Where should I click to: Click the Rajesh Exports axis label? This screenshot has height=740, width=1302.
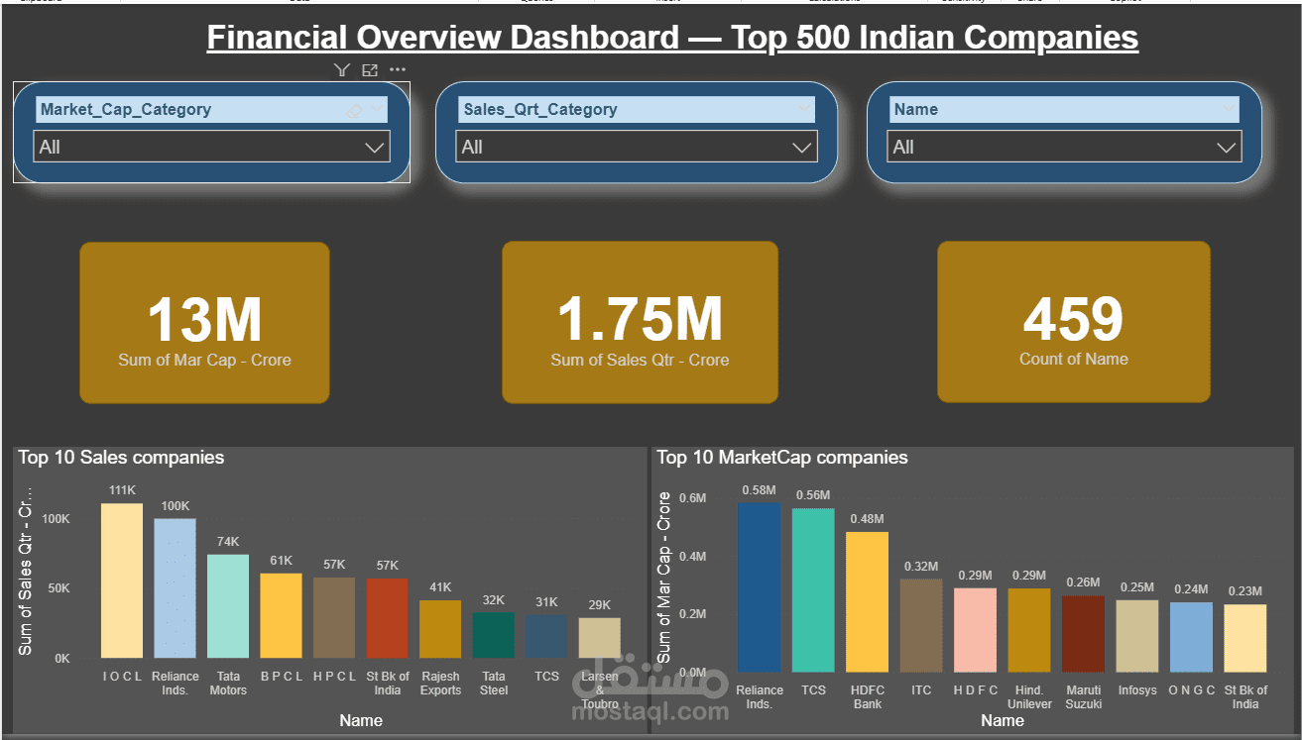pos(440,684)
